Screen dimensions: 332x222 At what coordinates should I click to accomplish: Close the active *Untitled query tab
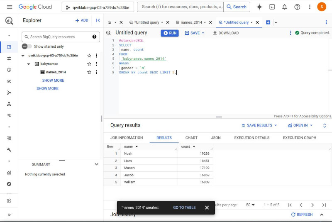coord(257,22)
